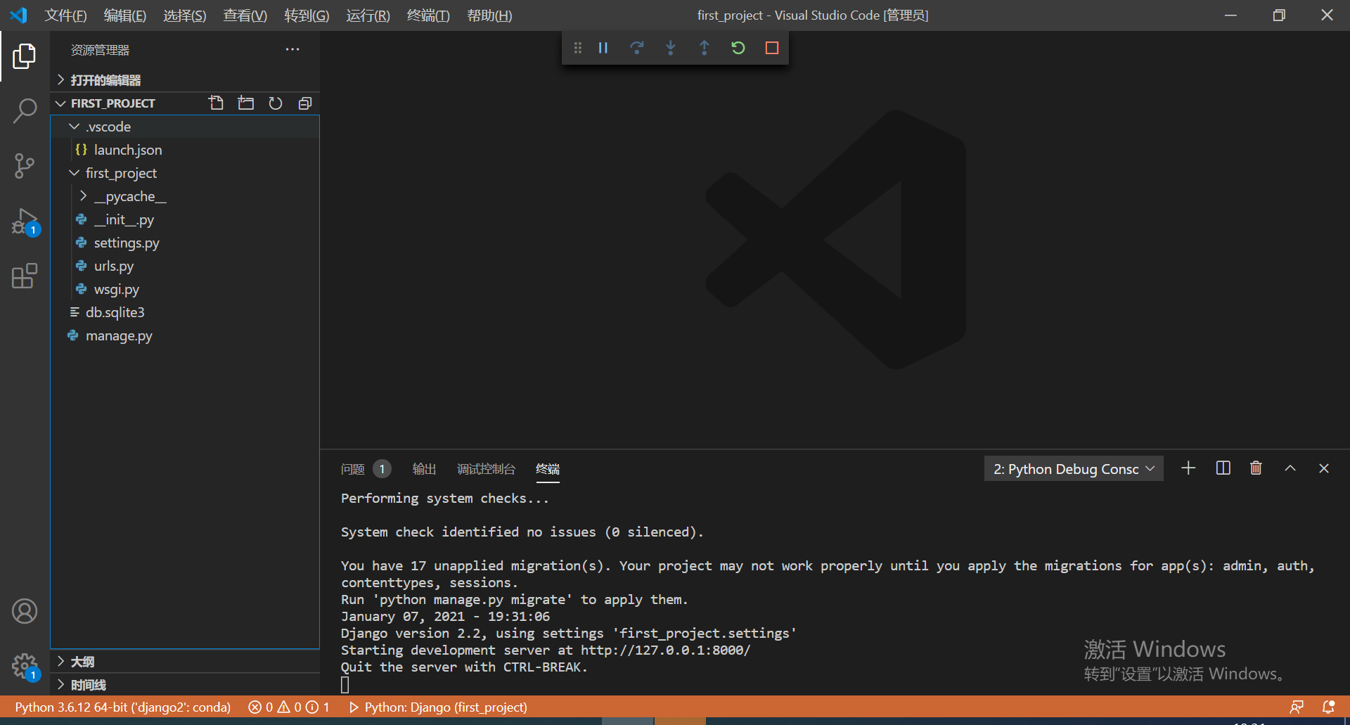Open wsgi.py file

coord(186,289)
